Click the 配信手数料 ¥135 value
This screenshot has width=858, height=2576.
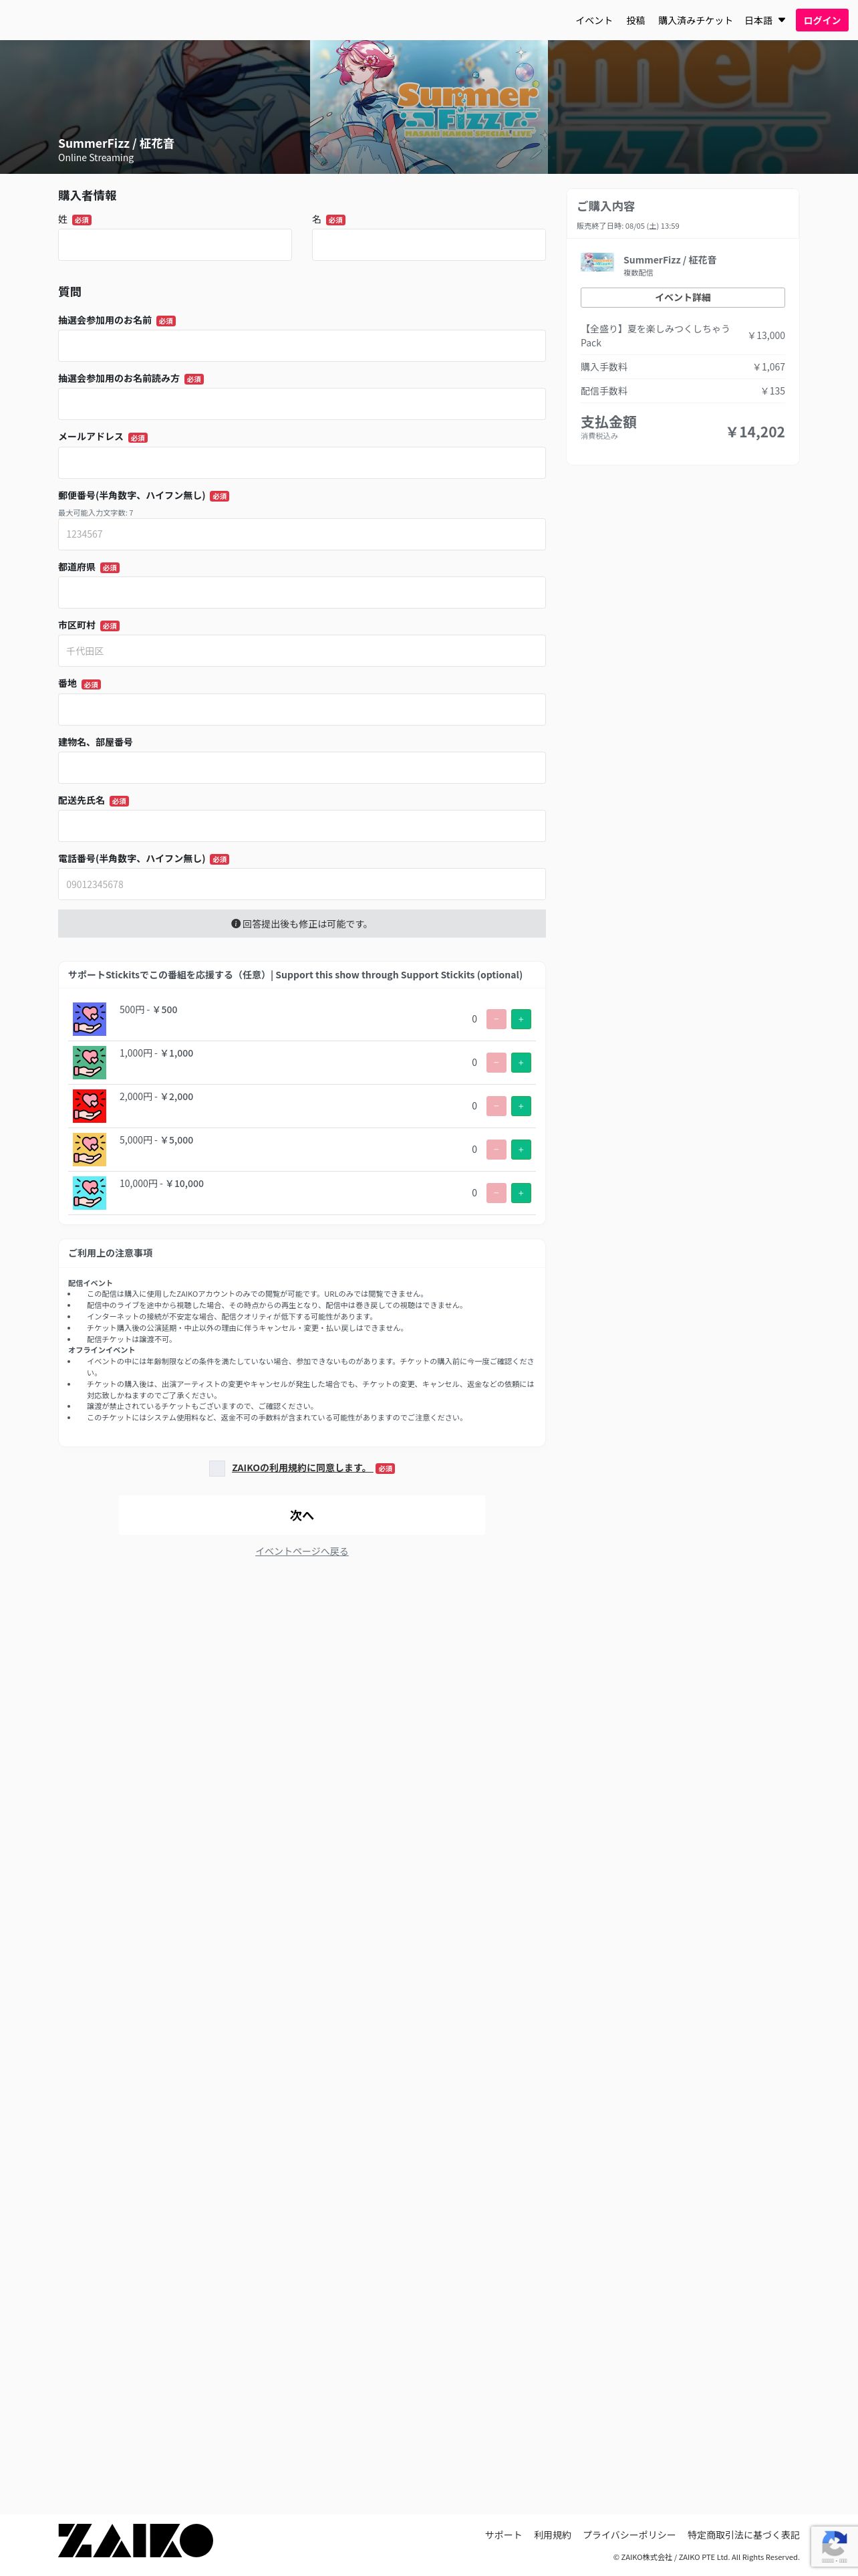point(773,391)
